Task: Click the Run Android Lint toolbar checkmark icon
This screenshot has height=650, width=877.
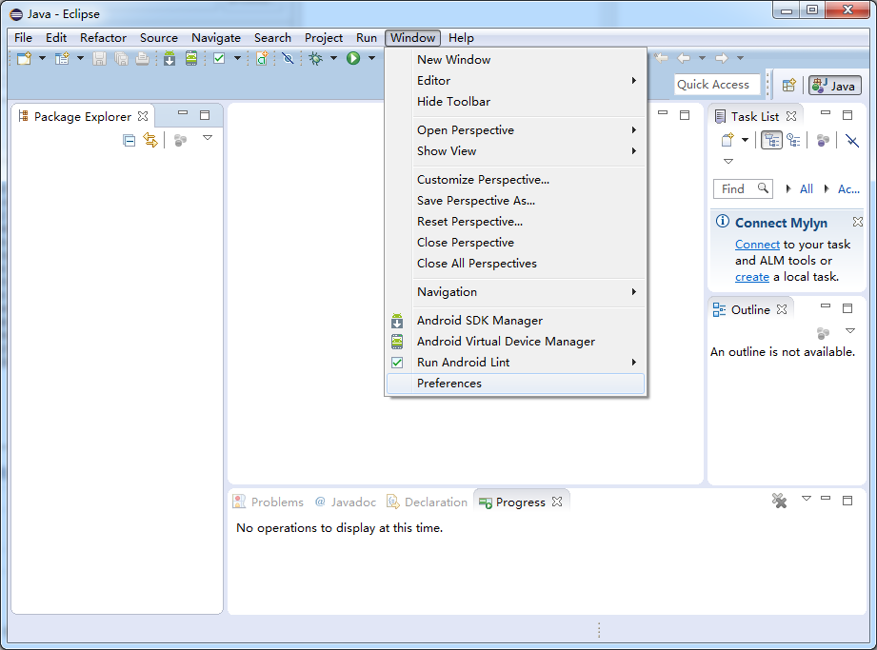Action: pyautogui.click(x=219, y=58)
